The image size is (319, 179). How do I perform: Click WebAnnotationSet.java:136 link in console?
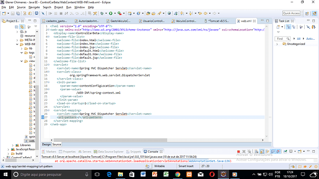[x=209, y=161]
